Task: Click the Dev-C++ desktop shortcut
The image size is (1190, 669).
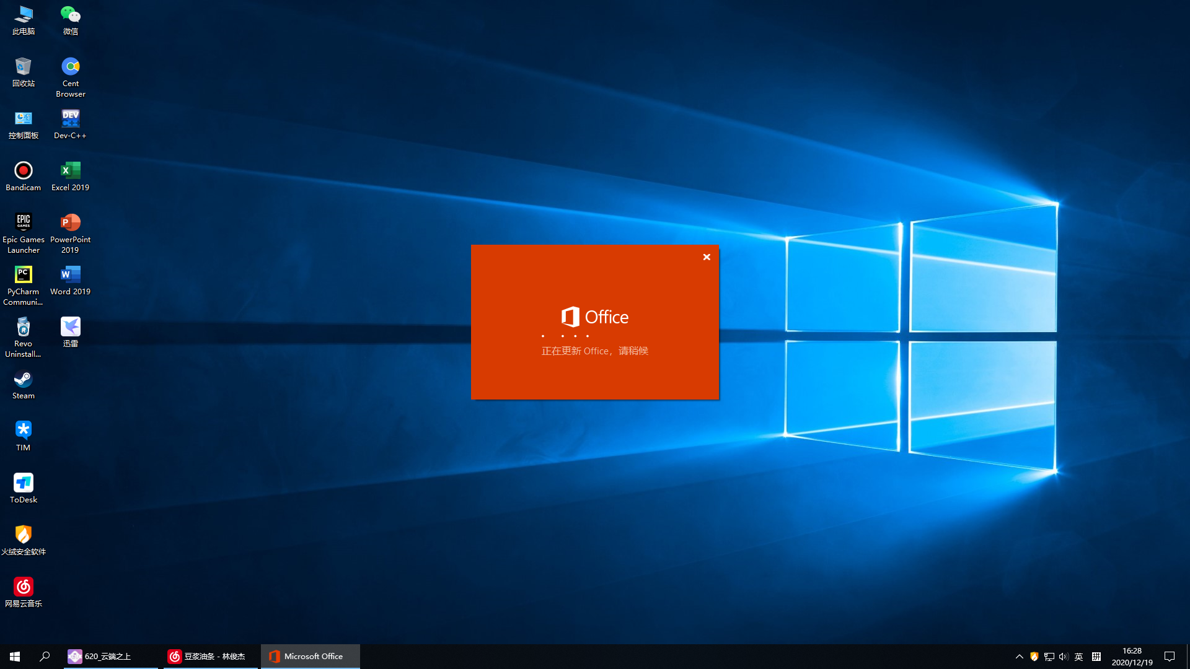Action: tap(71, 125)
